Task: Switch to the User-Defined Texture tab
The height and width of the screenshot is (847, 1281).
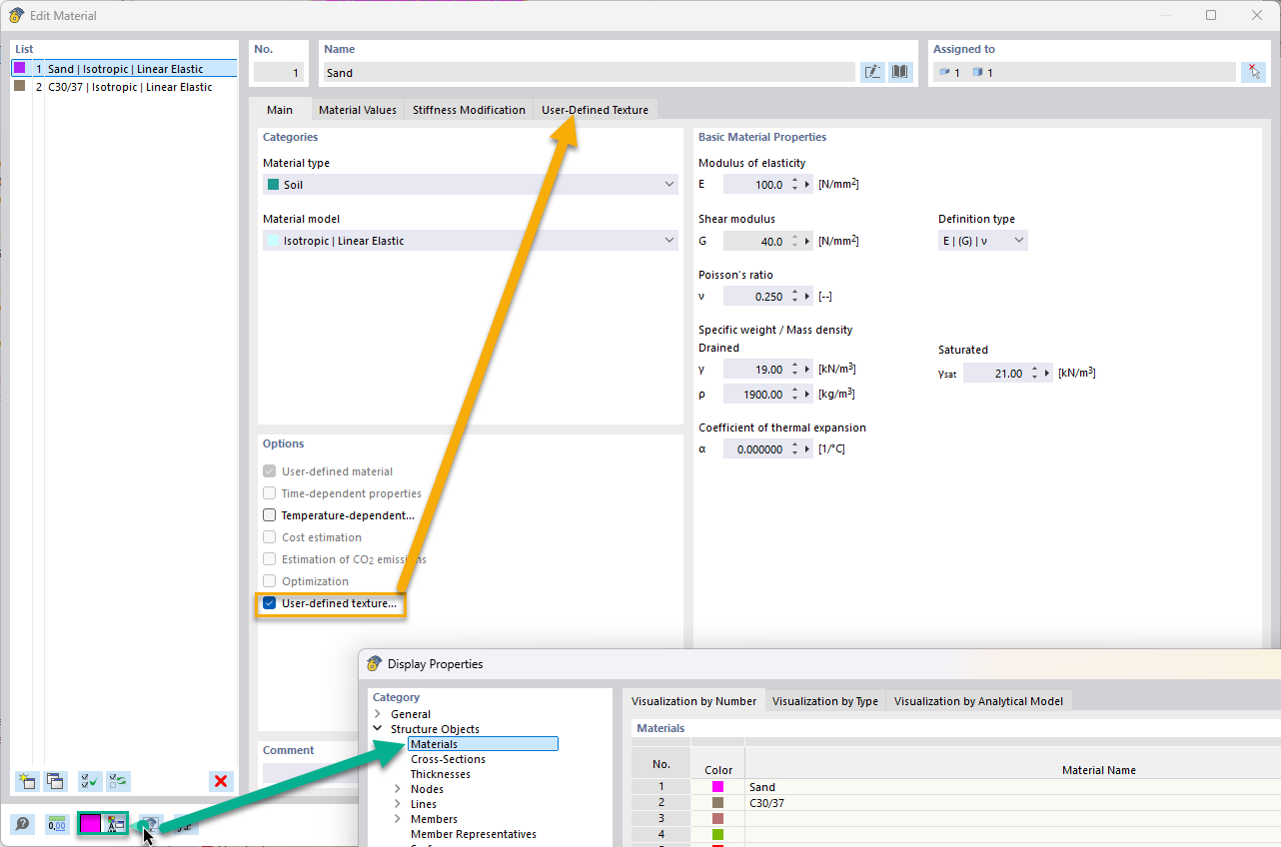Action: (x=595, y=110)
